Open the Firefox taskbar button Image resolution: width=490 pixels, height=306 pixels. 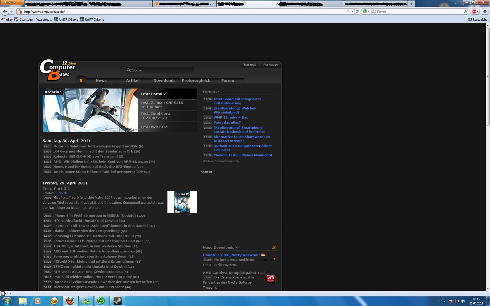pos(70,301)
